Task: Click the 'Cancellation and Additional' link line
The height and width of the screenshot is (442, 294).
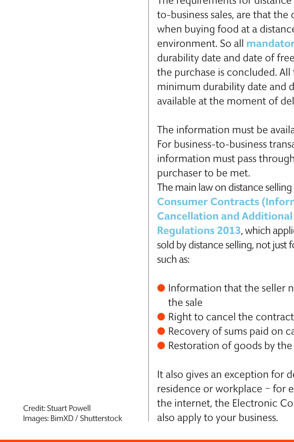Action: (x=225, y=216)
